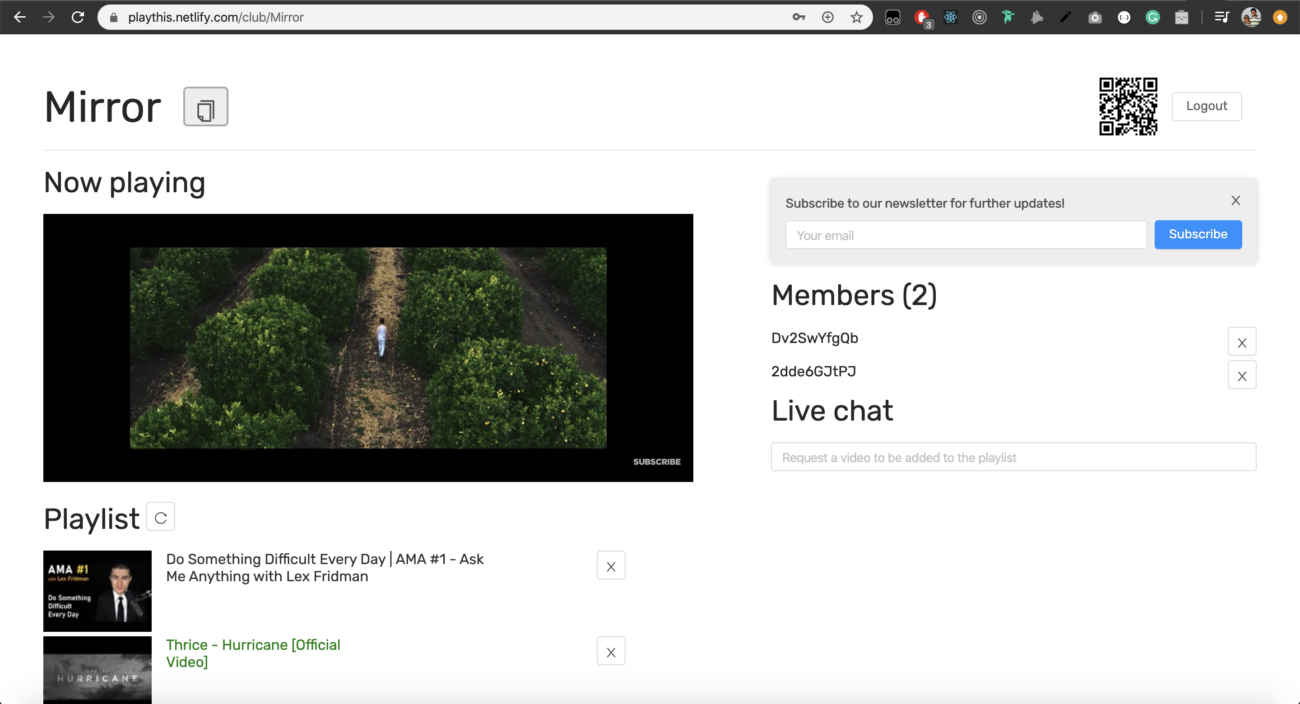The image size is (1300, 704).
Task: Click the video request chat input
Action: [x=1013, y=457]
